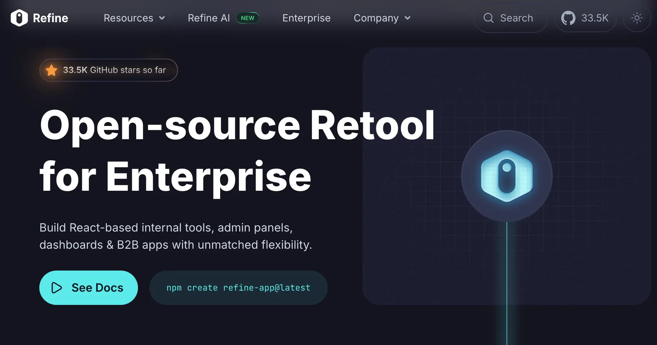Click the GitHub octocat icon
Viewport: 657px width, 345px height.
[x=568, y=18]
